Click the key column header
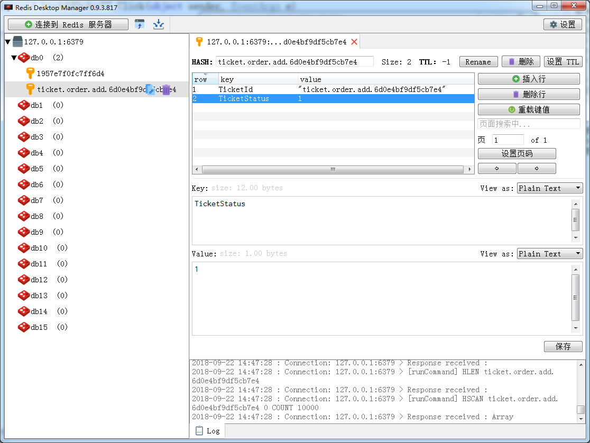Image resolution: width=590 pixels, height=443 pixels. pos(258,79)
